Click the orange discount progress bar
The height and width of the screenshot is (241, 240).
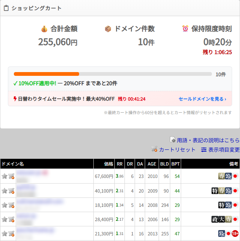(46, 74)
